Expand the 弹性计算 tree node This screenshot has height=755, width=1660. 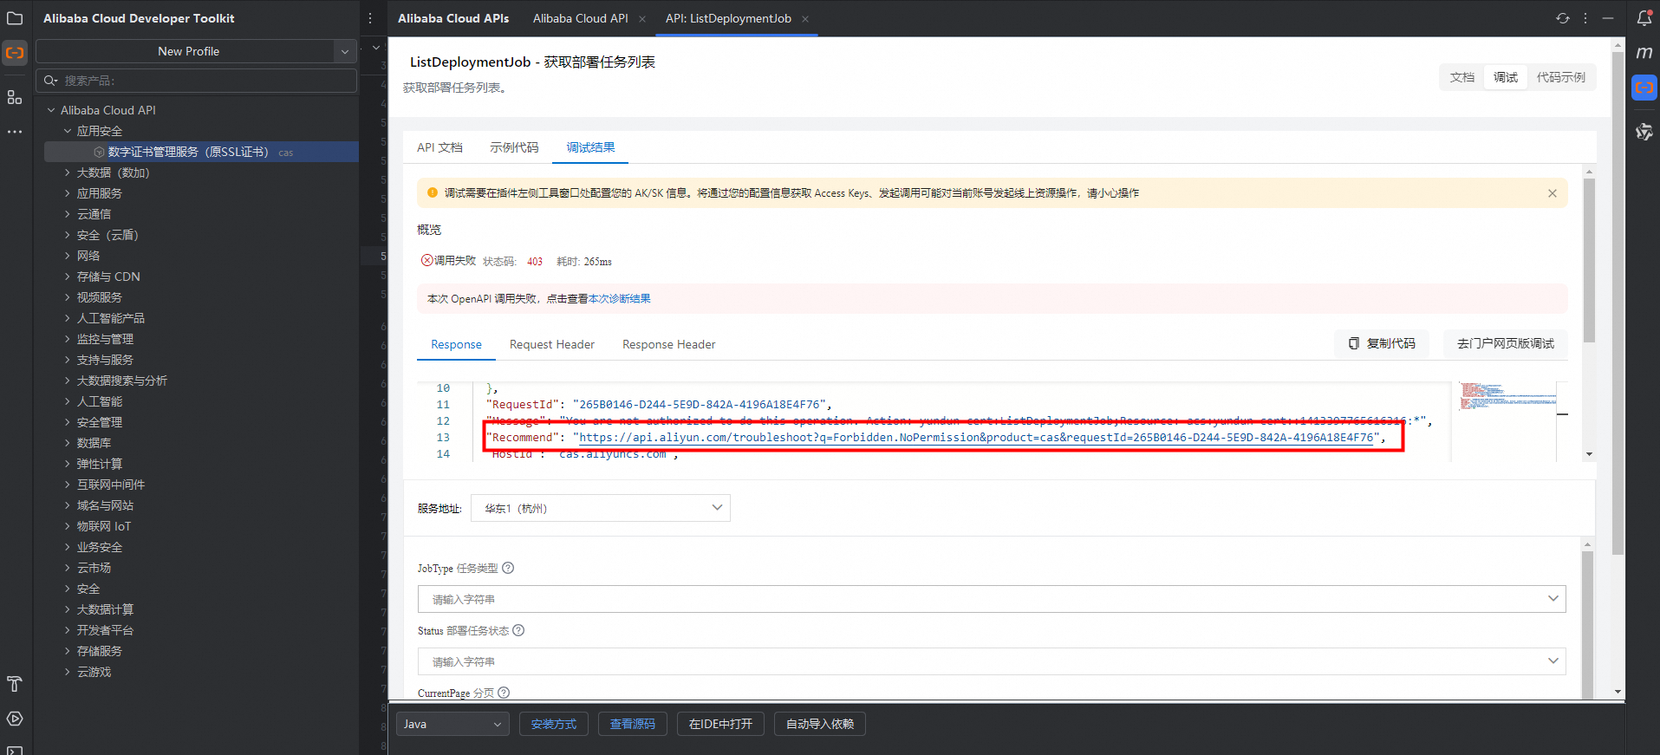coord(68,464)
